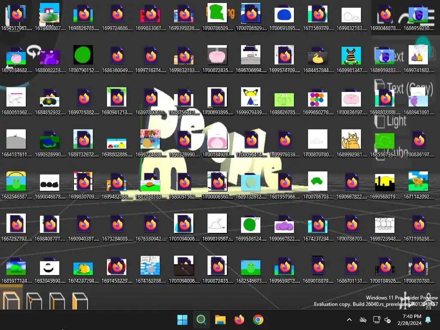Image resolution: width=440 pixels, height=330 pixels.
Task: Select desktop file 1687038183
Action: pyautogui.click(x=151, y=185)
